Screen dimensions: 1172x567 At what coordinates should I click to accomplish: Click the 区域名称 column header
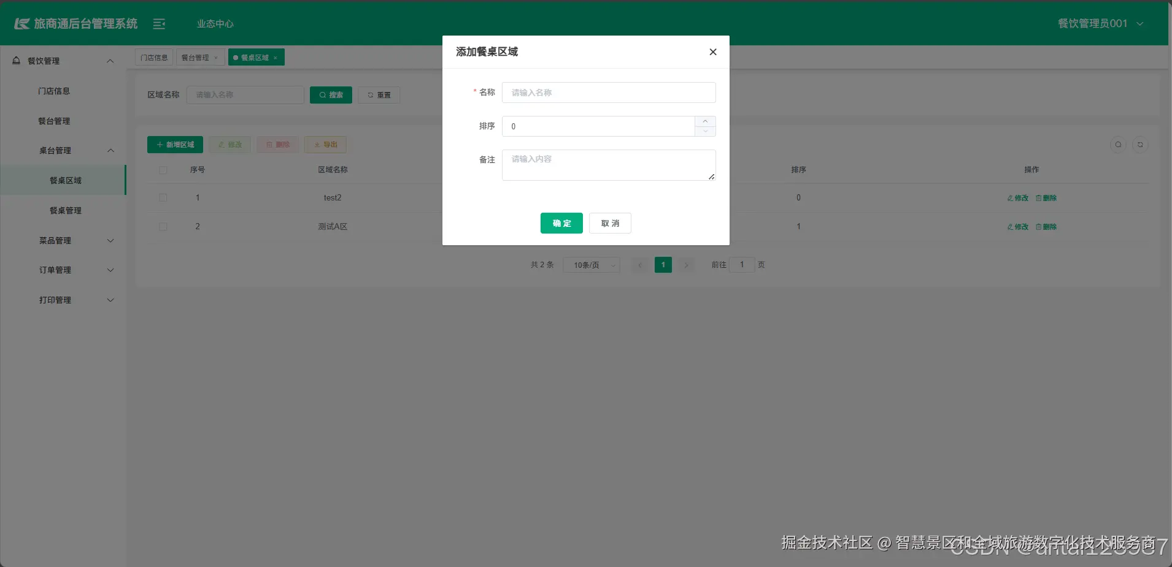[x=333, y=170]
